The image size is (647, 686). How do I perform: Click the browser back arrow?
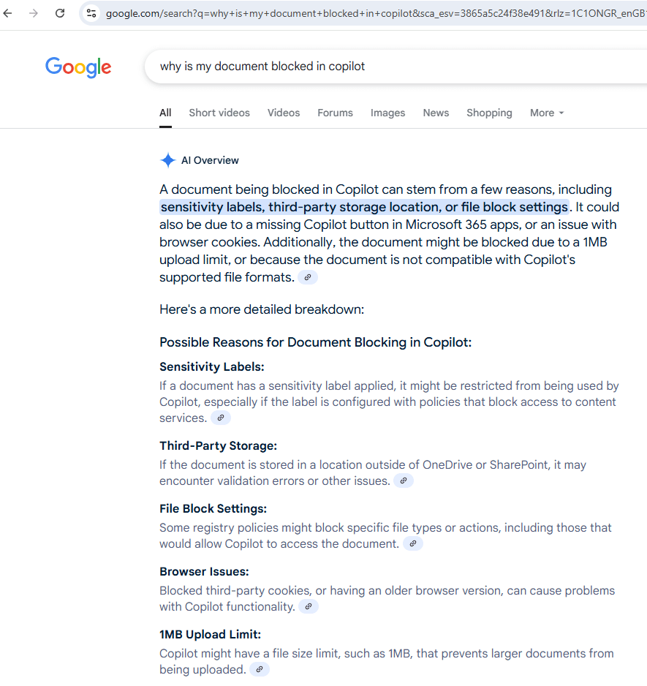(x=8, y=13)
